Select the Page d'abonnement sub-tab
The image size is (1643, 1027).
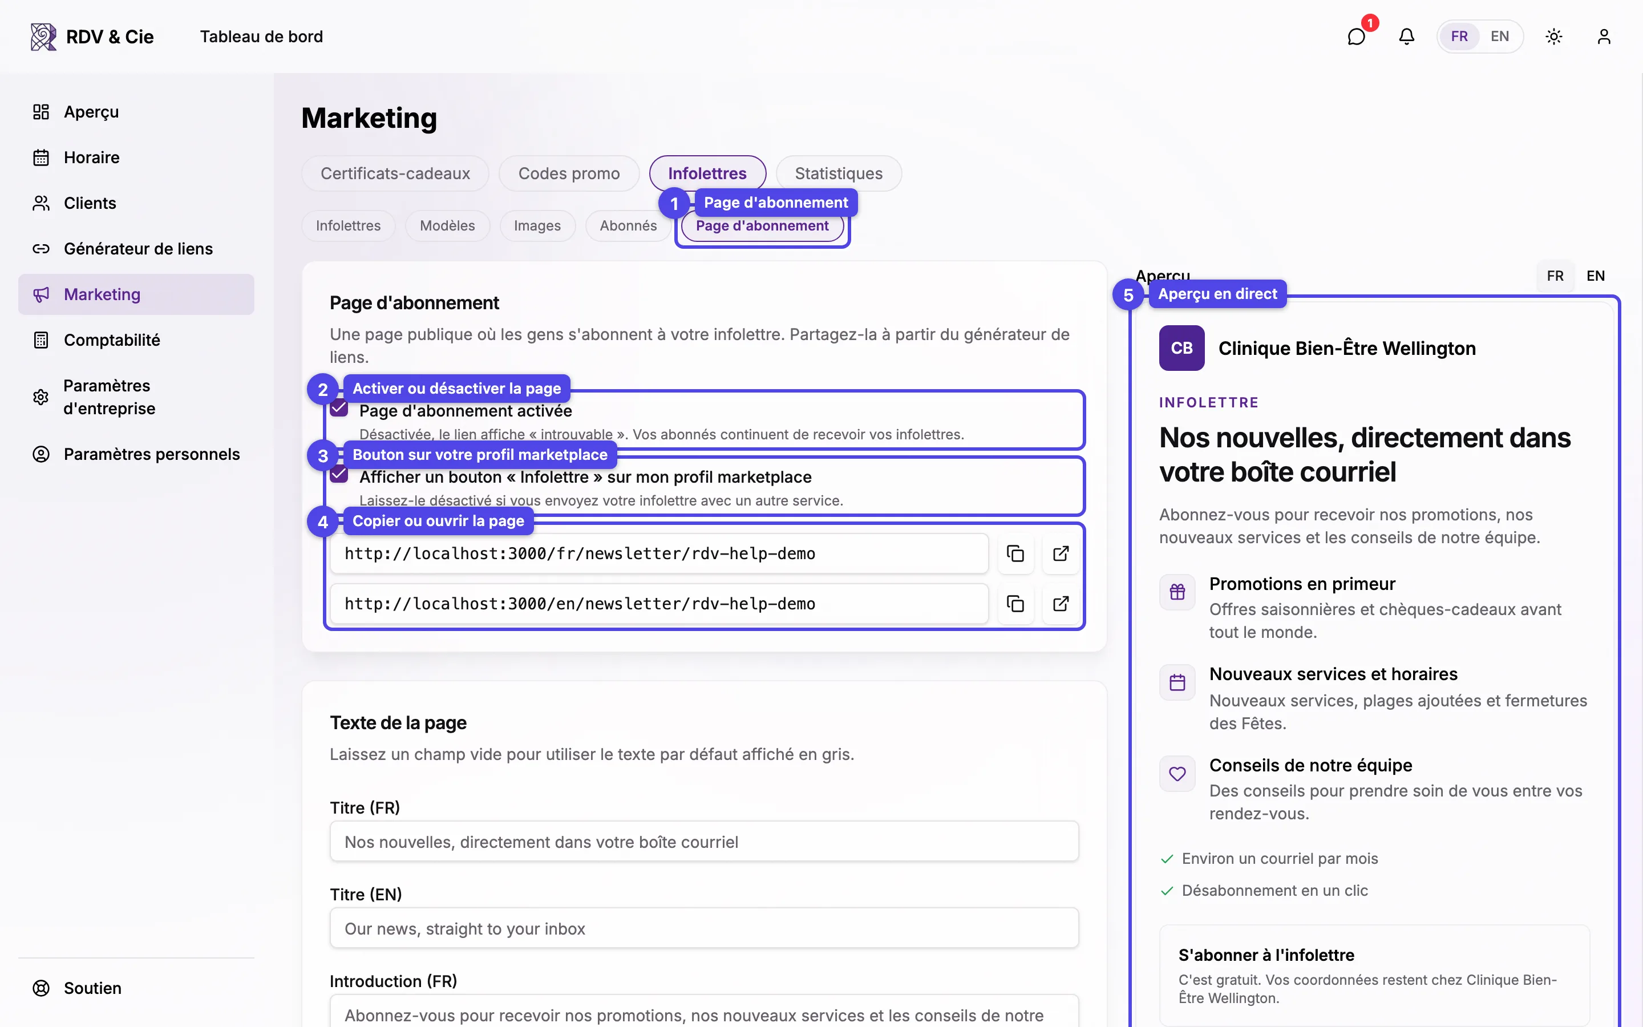tap(762, 225)
